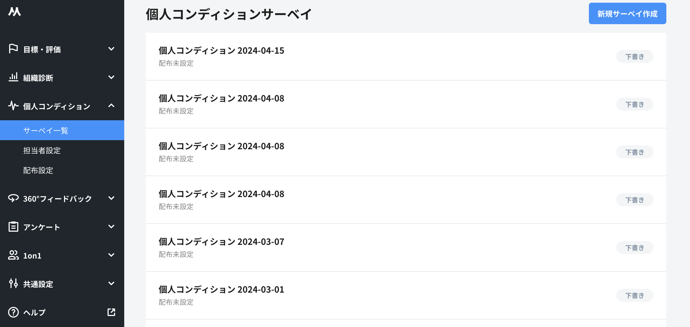Open ヘルプ via the external link icon
This screenshot has width=690, height=327.
pos(111,312)
